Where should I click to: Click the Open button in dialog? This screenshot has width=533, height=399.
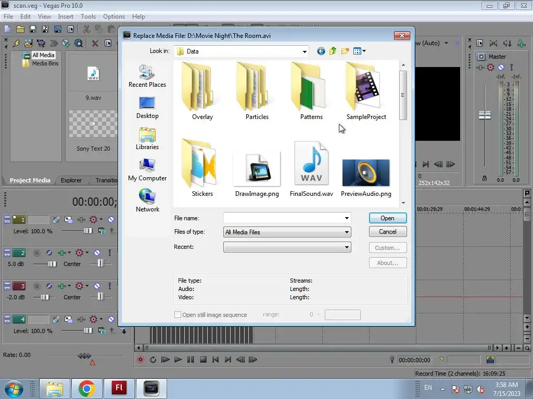[387, 218]
